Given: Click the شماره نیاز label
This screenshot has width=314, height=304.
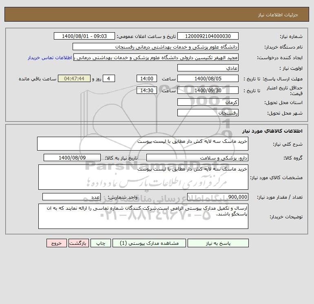Looking at the screenshot, I should (x=291, y=36).
